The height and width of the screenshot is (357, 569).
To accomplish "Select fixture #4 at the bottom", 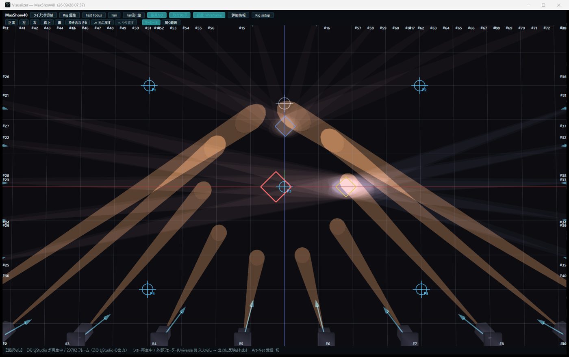I will 160,336.
